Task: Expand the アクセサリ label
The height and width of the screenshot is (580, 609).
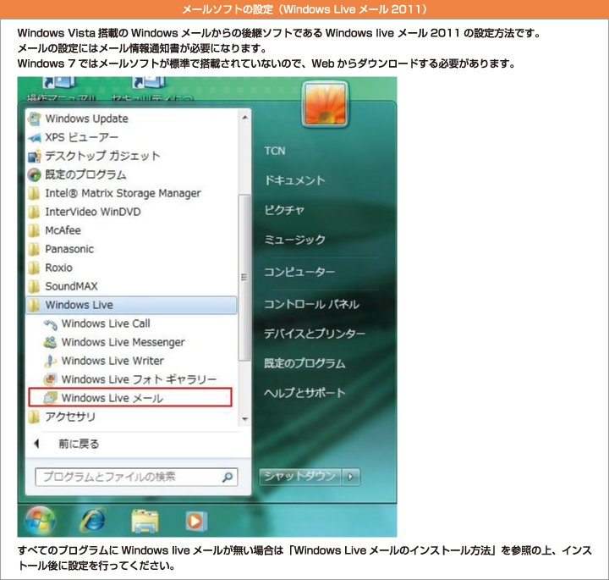Action: 70,417
